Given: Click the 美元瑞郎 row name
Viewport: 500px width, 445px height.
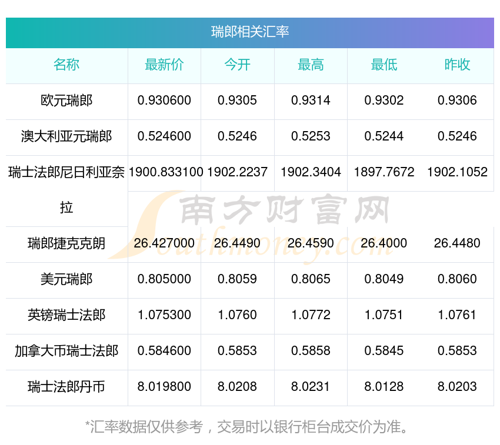Looking at the screenshot, I should (66, 279).
